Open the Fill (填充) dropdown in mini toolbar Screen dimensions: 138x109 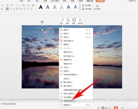point(68,21)
